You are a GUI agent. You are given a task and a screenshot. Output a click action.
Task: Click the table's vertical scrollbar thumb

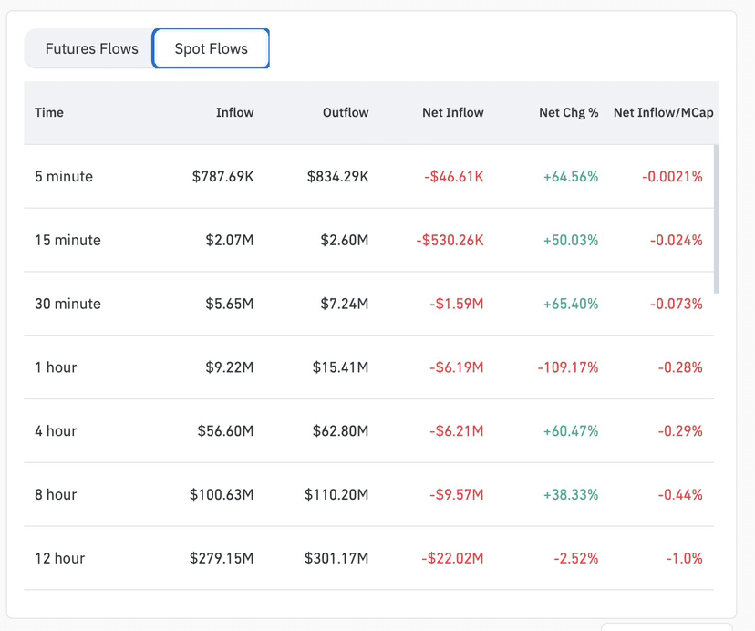[x=717, y=219]
